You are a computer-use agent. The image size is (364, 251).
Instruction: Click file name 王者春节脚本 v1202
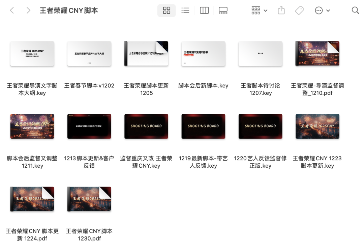89,86
